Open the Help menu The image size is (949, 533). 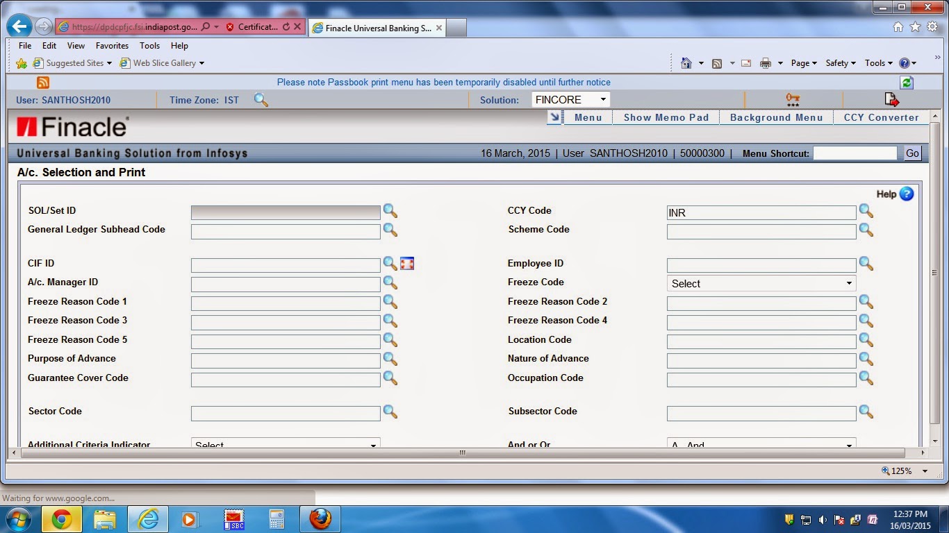(x=179, y=46)
